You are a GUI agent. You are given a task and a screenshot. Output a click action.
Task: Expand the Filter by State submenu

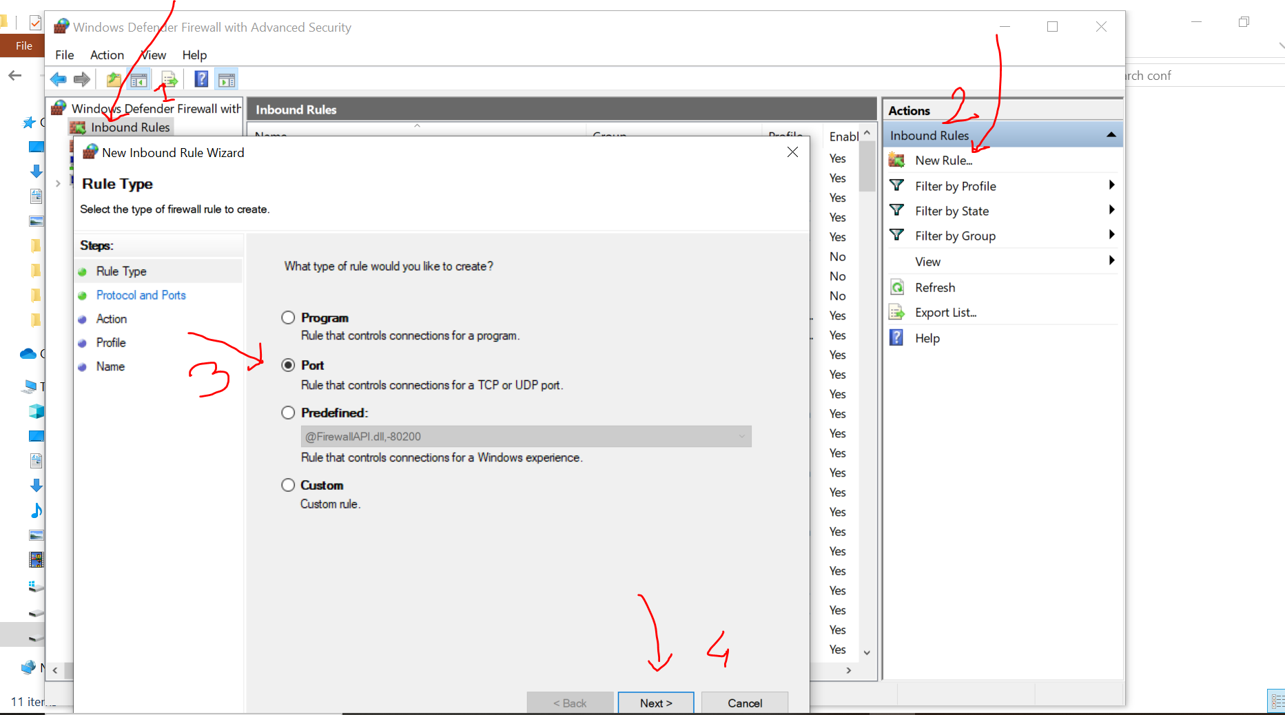coord(1111,209)
